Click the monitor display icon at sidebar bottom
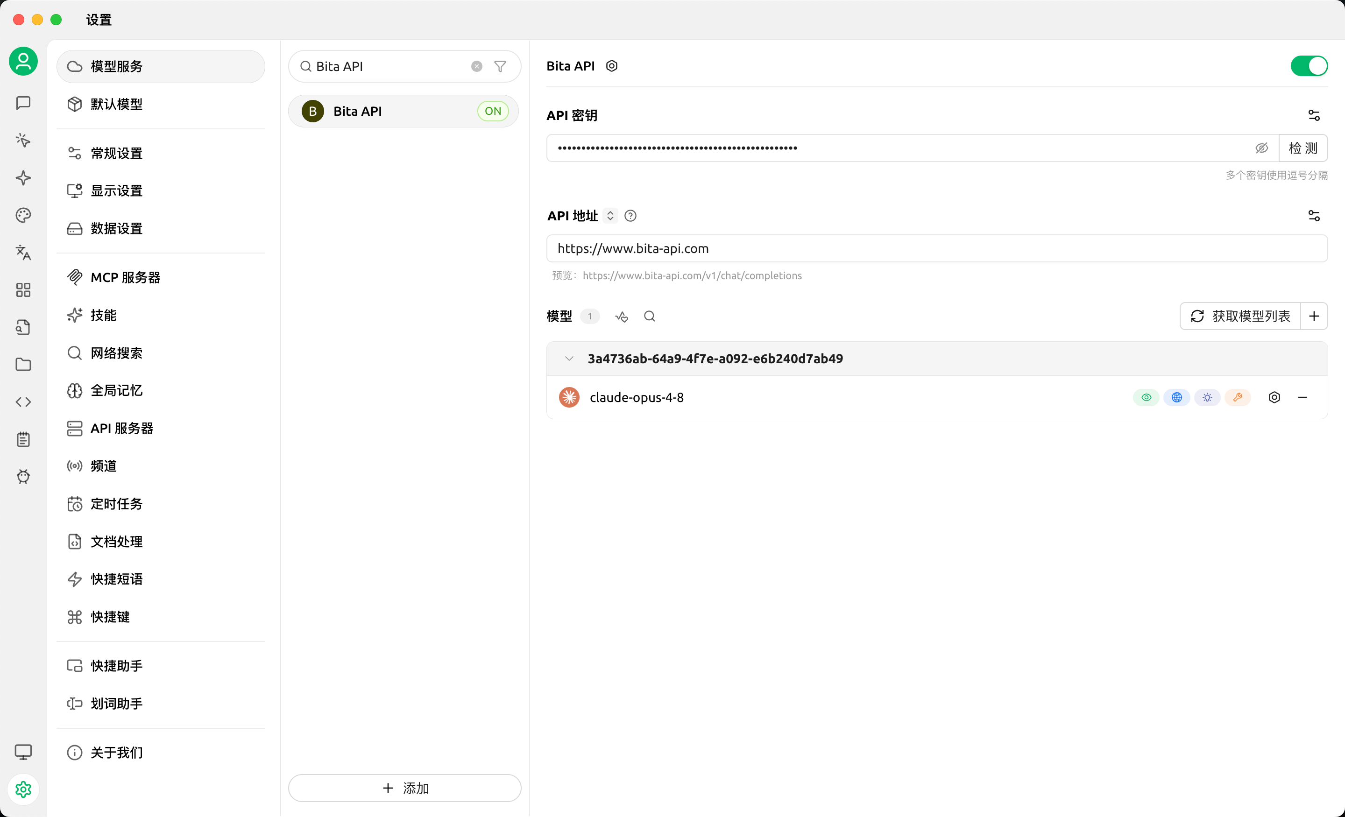Image resolution: width=1345 pixels, height=817 pixels. (23, 752)
